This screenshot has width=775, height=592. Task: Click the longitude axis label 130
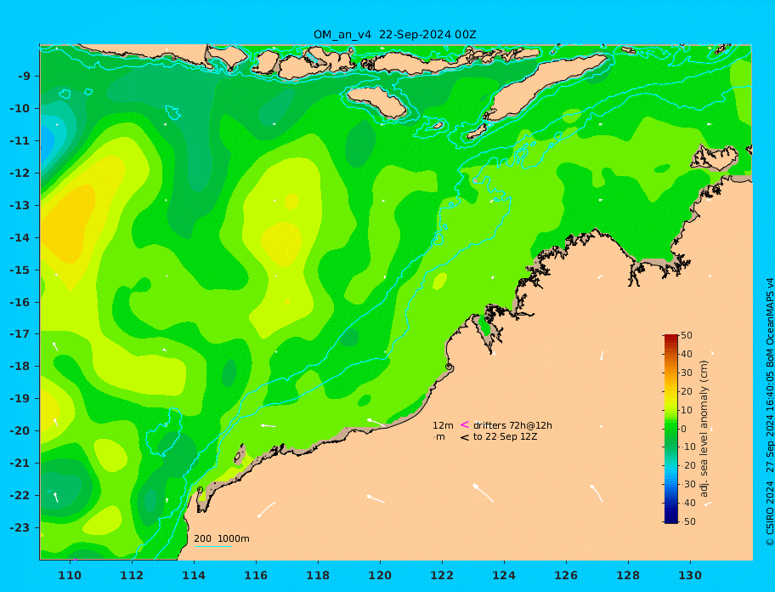[690, 575]
